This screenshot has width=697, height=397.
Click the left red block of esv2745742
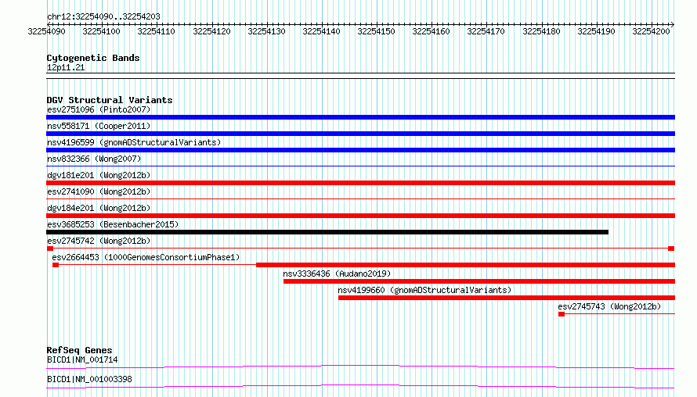(x=50, y=249)
